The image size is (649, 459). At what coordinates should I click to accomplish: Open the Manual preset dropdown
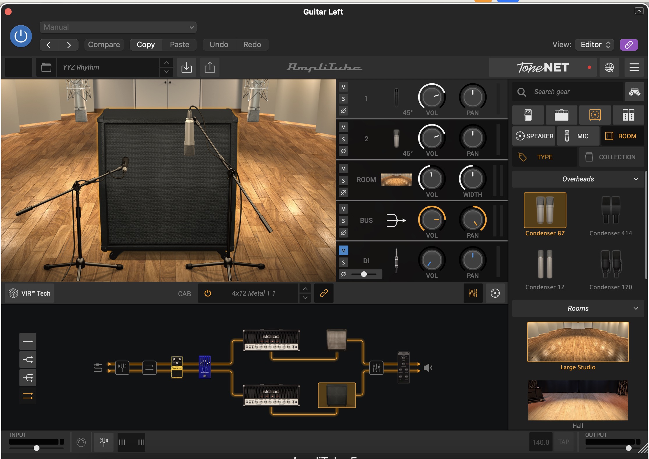[118, 27]
